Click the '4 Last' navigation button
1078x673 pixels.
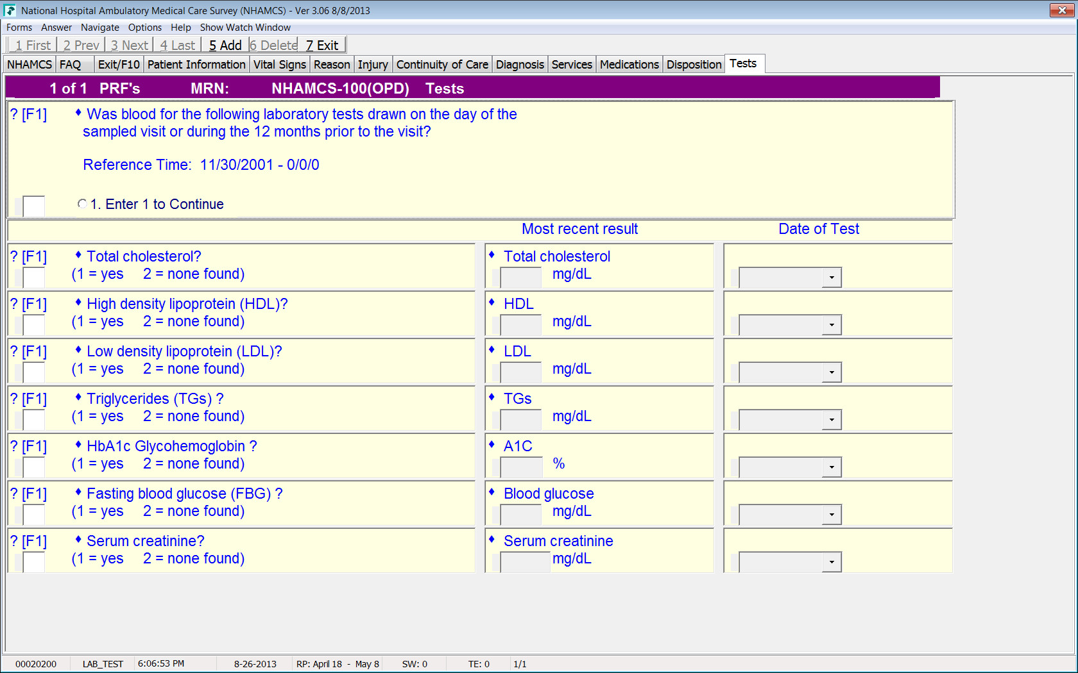pyautogui.click(x=177, y=46)
